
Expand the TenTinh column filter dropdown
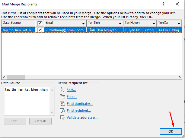121,24
